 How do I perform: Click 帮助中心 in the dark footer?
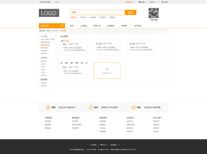(x=103, y=145)
